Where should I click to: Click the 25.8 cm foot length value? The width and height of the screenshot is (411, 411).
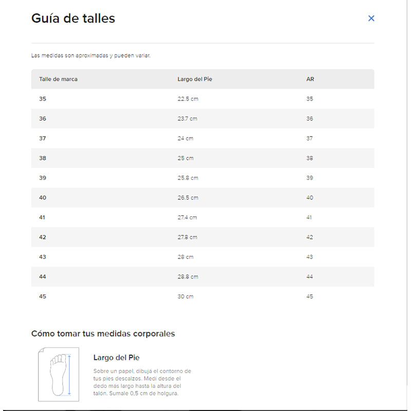pyautogui.click(x=188, y=178)
